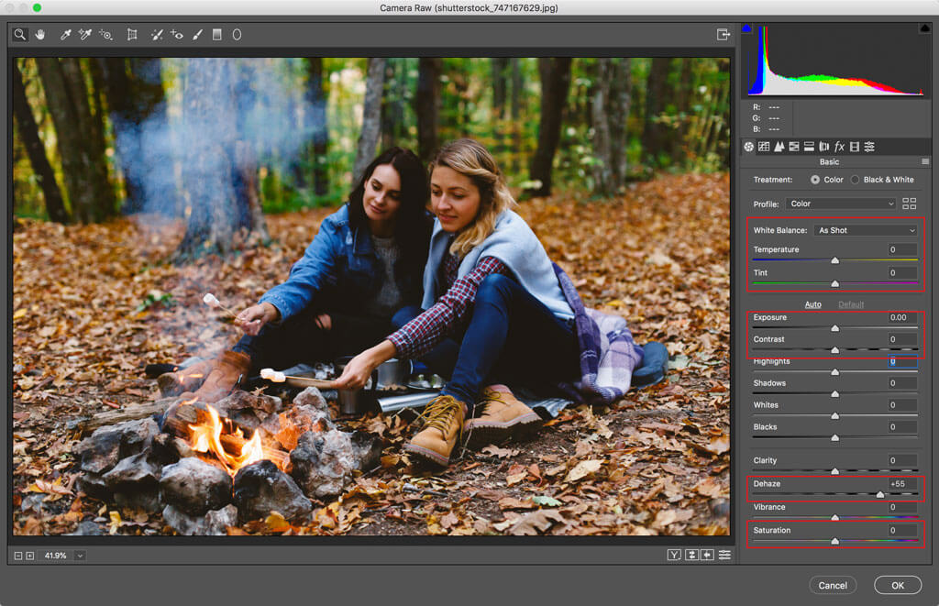Switch to the Tone Curve tab
Screen dimensions: 939x606
(x=764, y=147)
